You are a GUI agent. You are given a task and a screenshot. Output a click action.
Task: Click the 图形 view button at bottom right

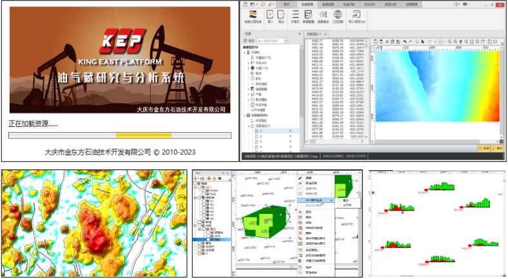498,148
